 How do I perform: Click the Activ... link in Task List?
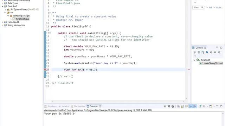point(219,7)
